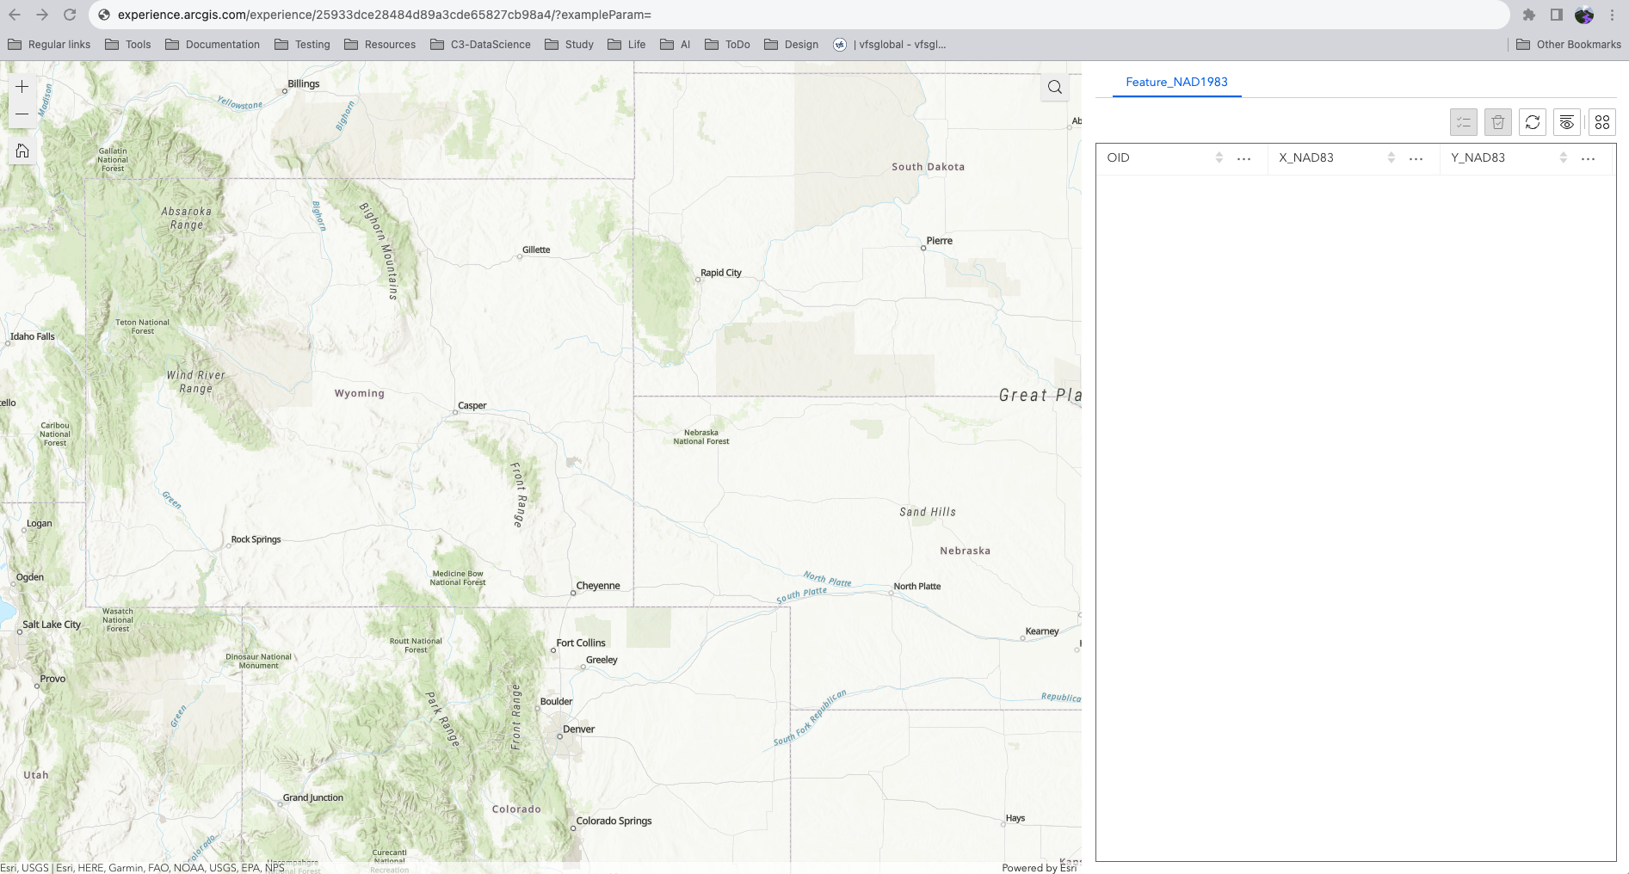This screenshot has width=1629, height=874.
Task: Click the Y_NAD83 sort slider arrows
Action: coord(1564,157)
